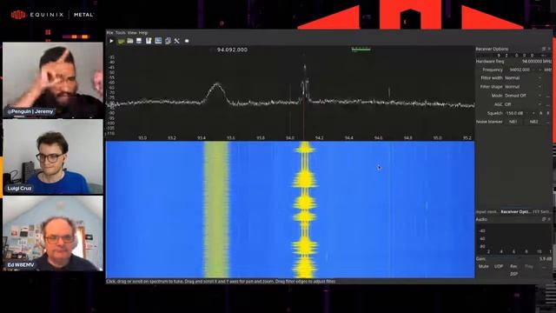The width and height of the screenshot is (556, 313).
Task: Toggle the Rec audio recording button
Action: click(x=513, y=266)
